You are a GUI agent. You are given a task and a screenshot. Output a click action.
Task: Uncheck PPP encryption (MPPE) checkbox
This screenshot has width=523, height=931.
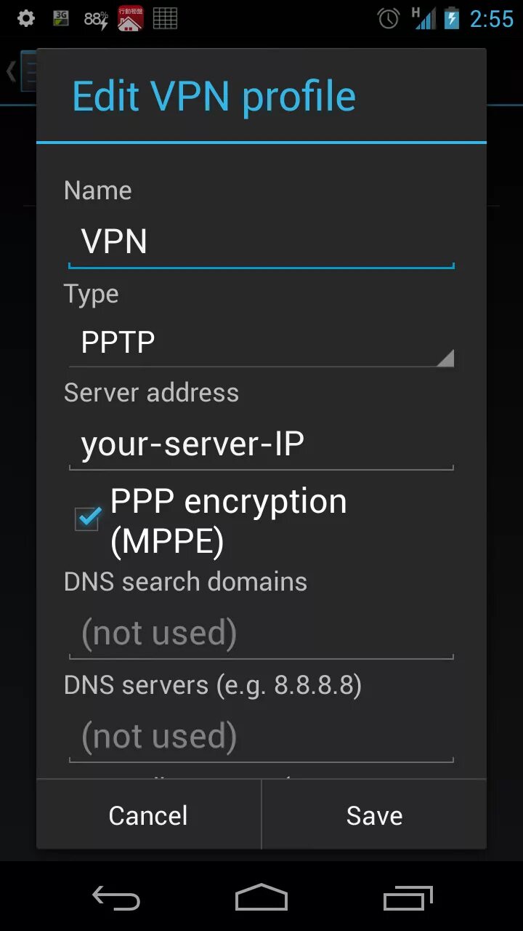(x=88, y=519)
